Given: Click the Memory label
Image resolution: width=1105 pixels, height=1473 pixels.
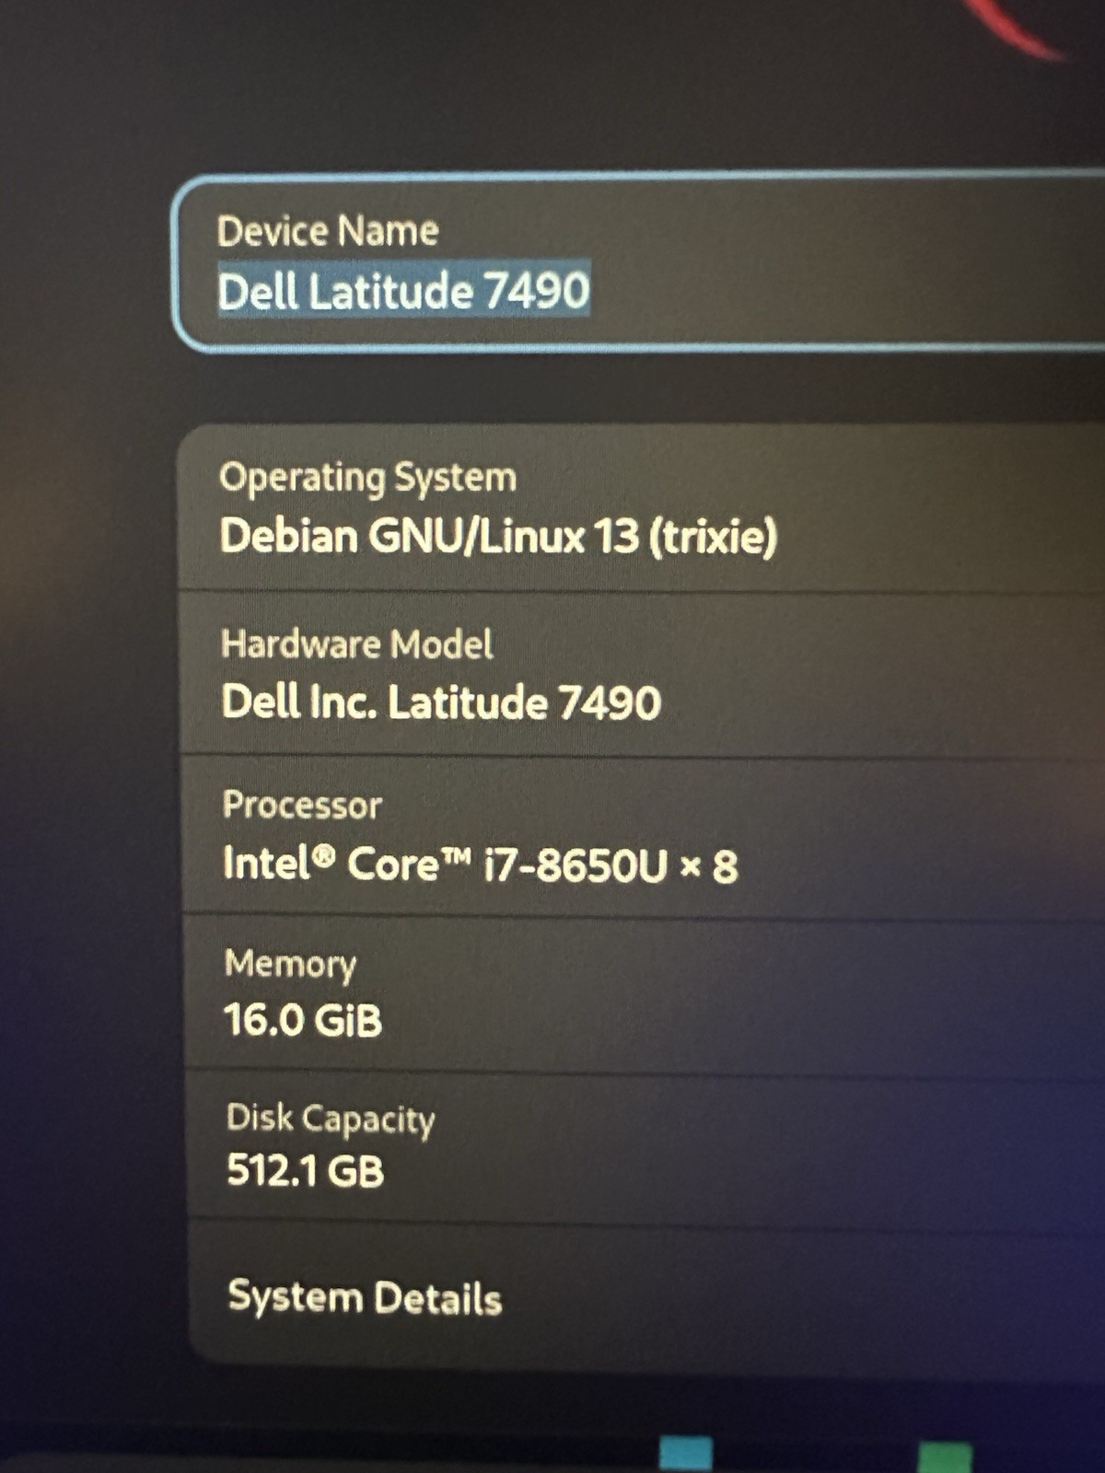Looking at the screenshot, I should [x=290, y=964].
